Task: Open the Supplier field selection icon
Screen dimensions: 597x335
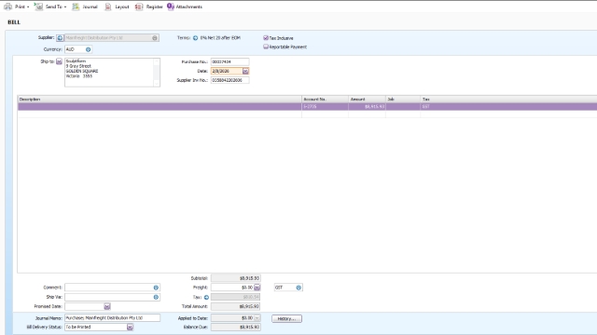Action: click(155, 37)
